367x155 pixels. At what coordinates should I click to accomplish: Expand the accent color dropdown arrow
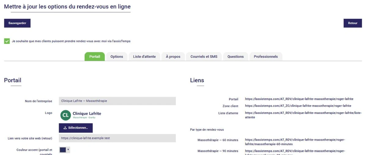(68, 150)
